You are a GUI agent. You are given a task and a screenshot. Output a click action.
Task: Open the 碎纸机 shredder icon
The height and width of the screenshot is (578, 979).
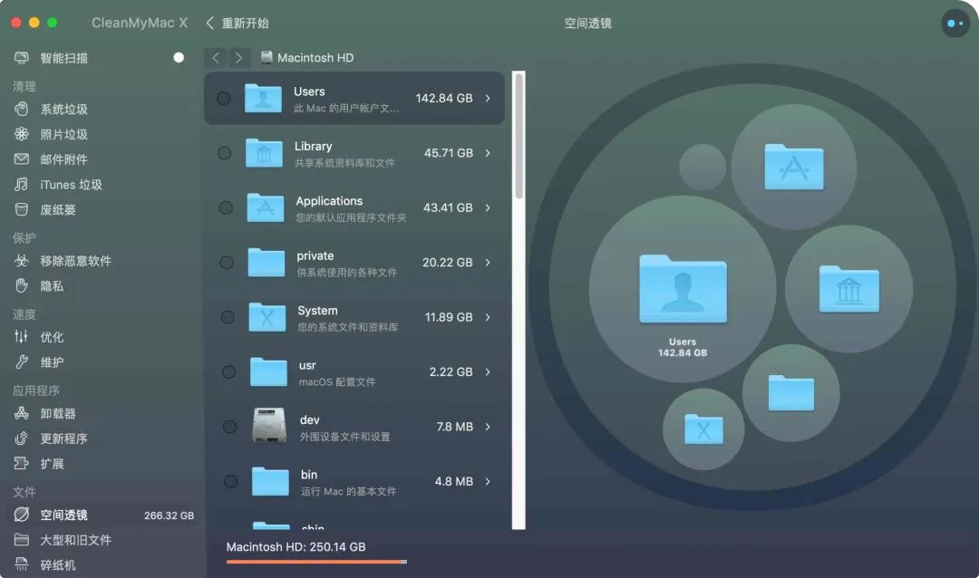pyautogui.click(x=21, y=564)
